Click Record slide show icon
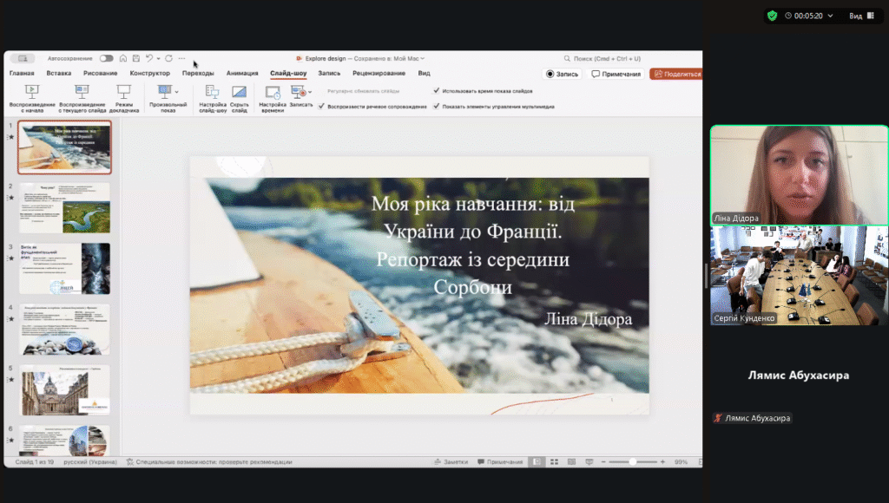The width and height of the screenshot is (889, 503). pos(299,92)
